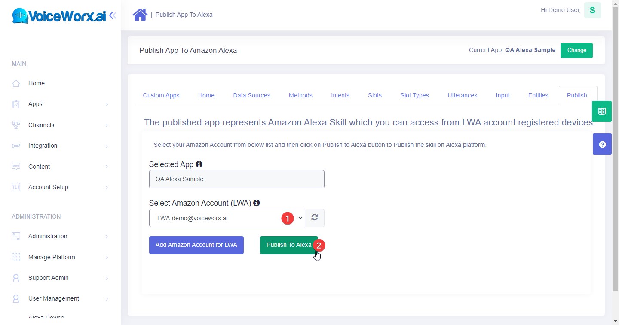Expand the Administration sidebar menu
The height and width of the screenshot is (325, 619).
107,237
